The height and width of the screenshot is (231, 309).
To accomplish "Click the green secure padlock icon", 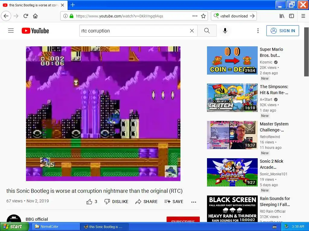I will [x=72, y=16].
